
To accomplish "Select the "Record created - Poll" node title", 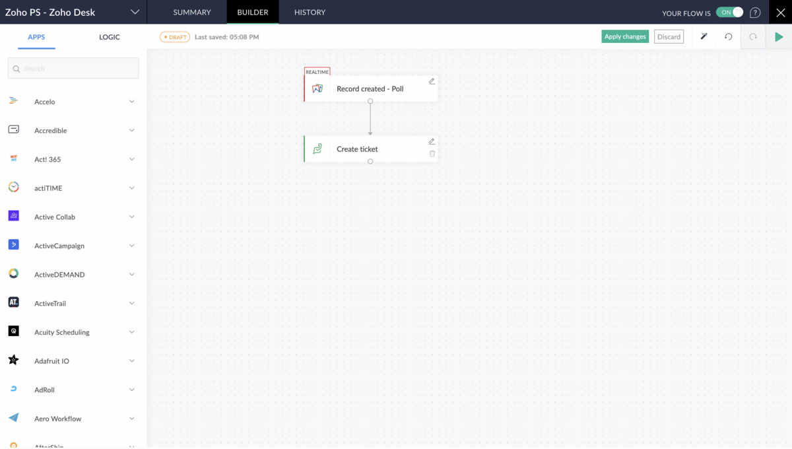I will click(370, 88).
